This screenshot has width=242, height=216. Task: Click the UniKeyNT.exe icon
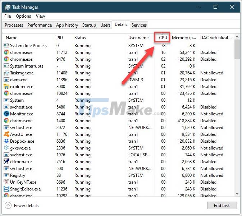pyautogui.click(x=6, y=182)
